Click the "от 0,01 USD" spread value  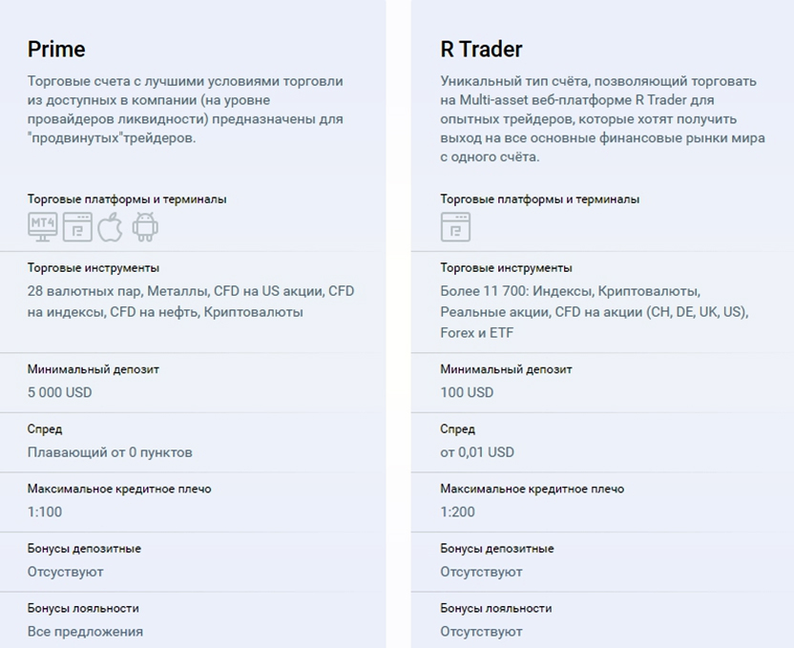point(477,452)
